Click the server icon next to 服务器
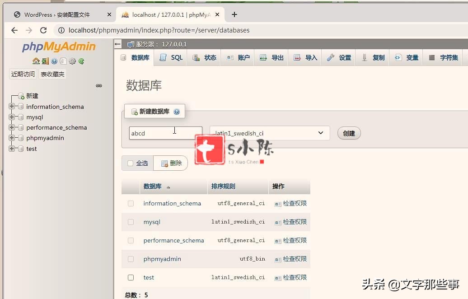Screen dimensions: 468x299 [x=131, y=44]
